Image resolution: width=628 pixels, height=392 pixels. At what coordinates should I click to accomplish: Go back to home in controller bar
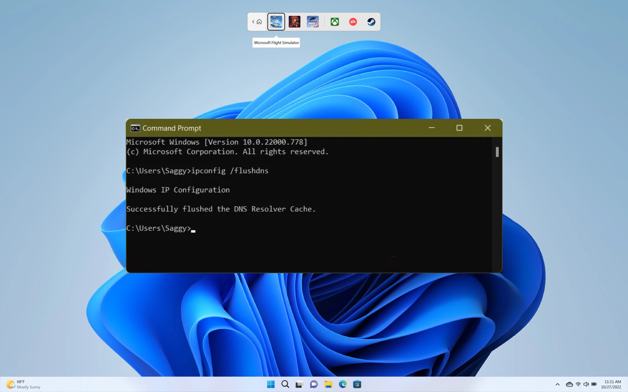257,22
